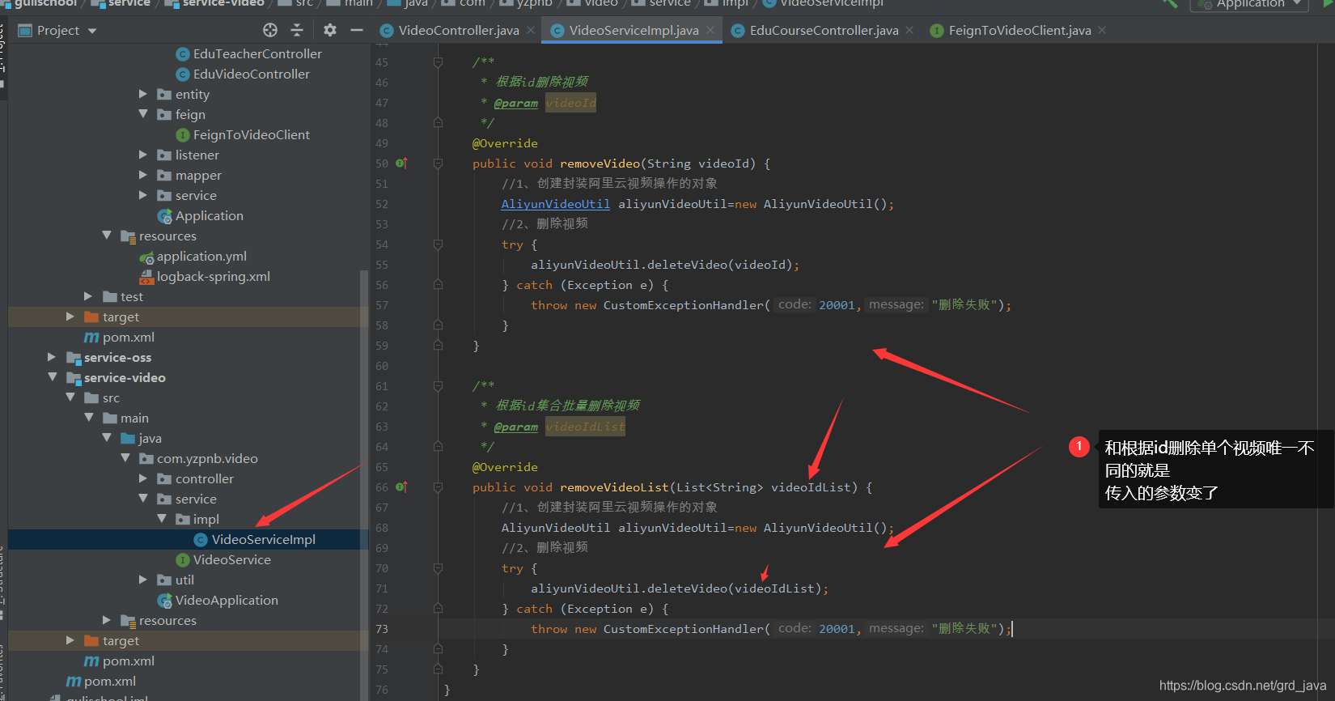This screenshot has height=701, width=1335.
Task: Expand the entity package
Action: pos(143,94)
